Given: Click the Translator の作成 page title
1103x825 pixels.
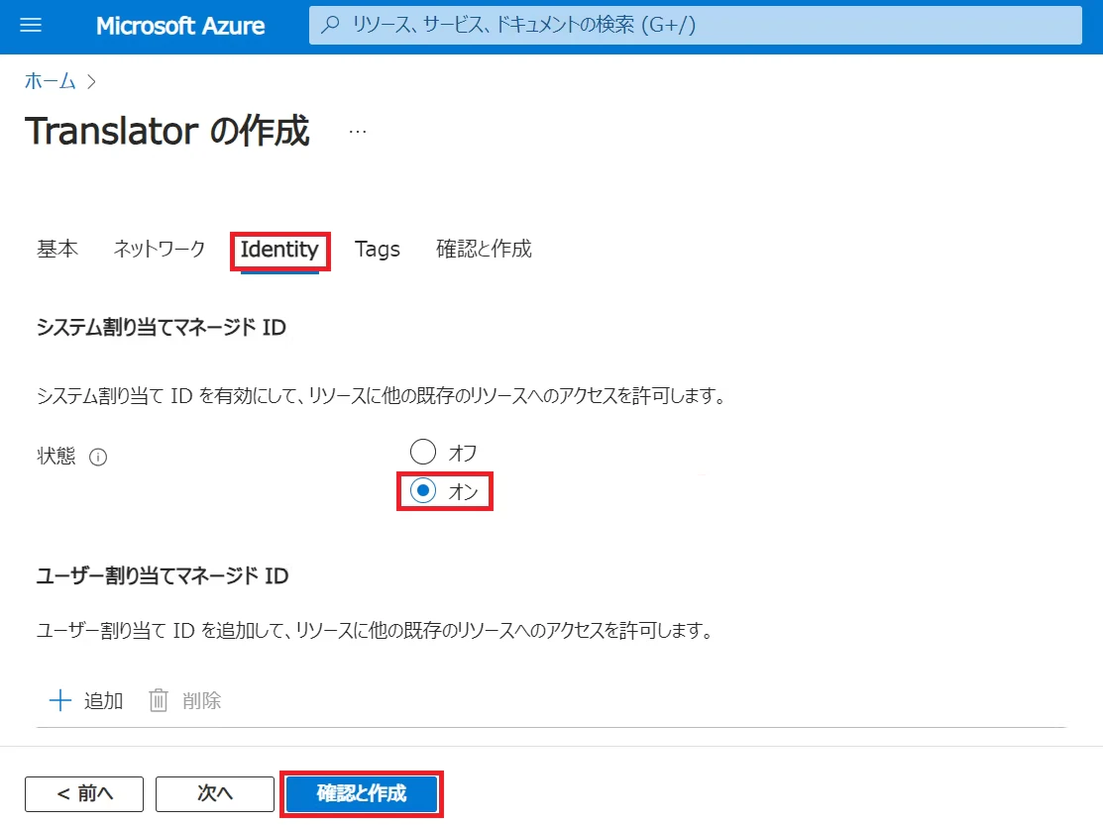Looking at the screenshot, I should [167, 132].
